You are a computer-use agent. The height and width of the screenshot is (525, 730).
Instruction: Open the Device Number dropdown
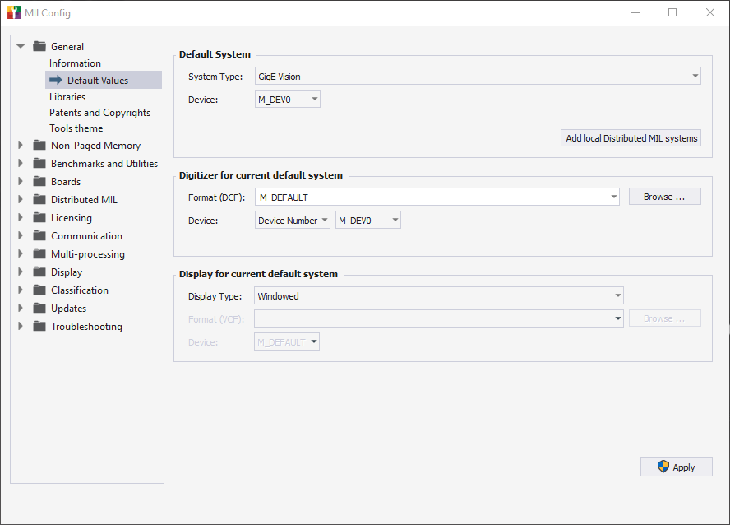click(x=293, y=220)
